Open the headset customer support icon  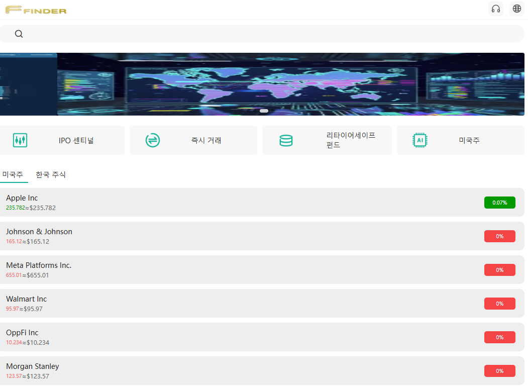pos(496,9)
